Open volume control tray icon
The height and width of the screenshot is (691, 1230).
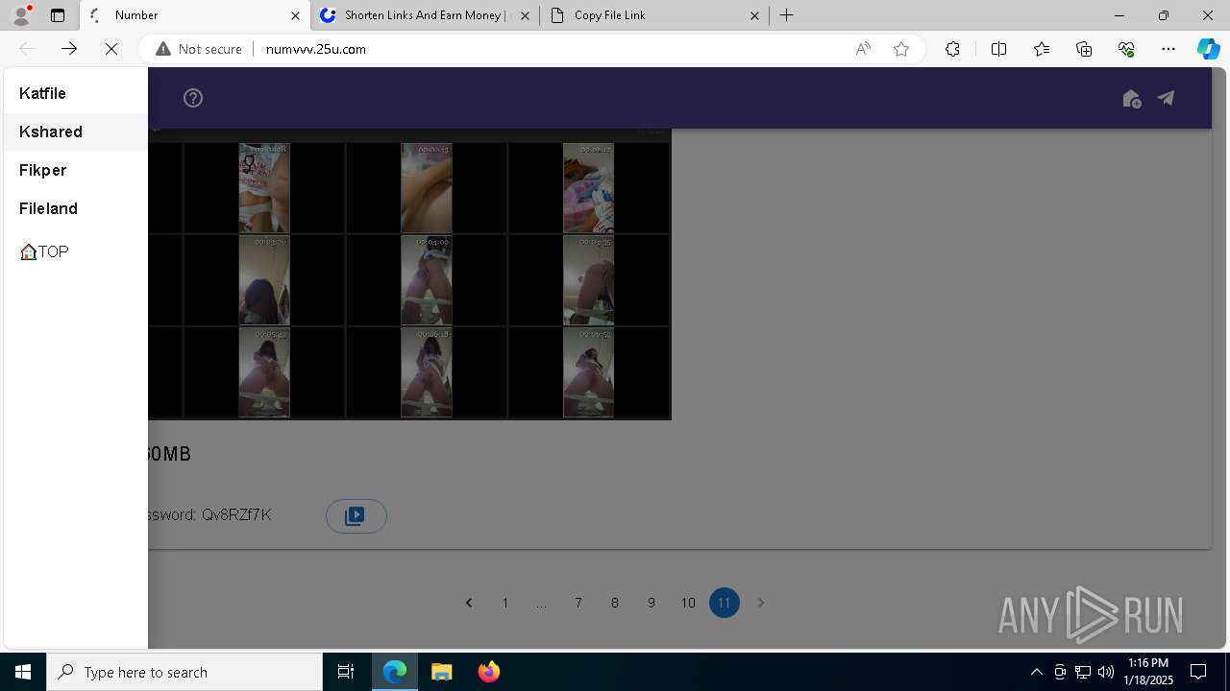[1106, 672]
